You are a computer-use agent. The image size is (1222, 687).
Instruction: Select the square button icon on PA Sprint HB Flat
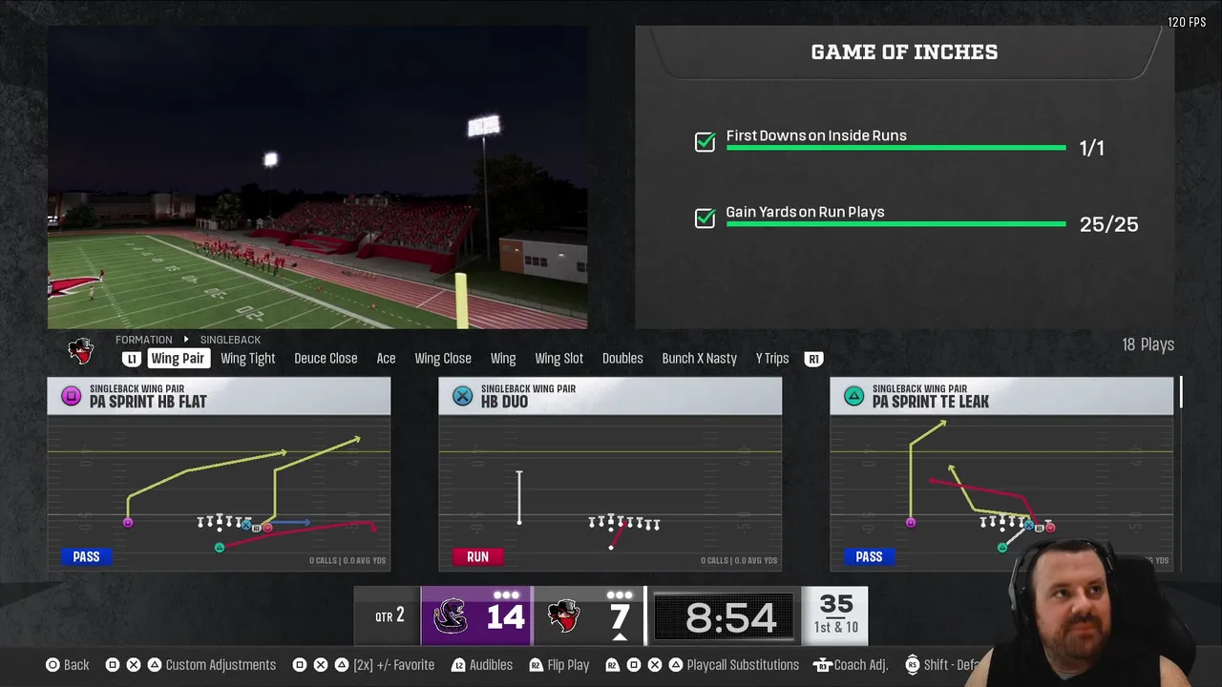[72, 396]
